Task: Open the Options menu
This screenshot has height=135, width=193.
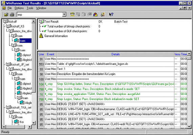Action: (19, 8)
